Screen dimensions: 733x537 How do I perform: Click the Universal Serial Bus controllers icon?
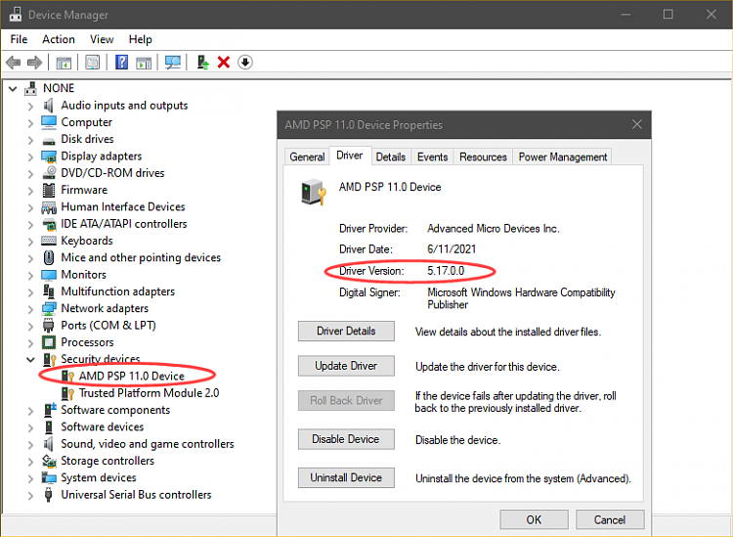pyautogui.click(x=48, y=494)
